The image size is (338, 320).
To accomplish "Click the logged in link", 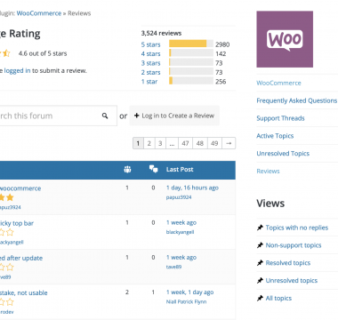I will (x=17, y=70).
